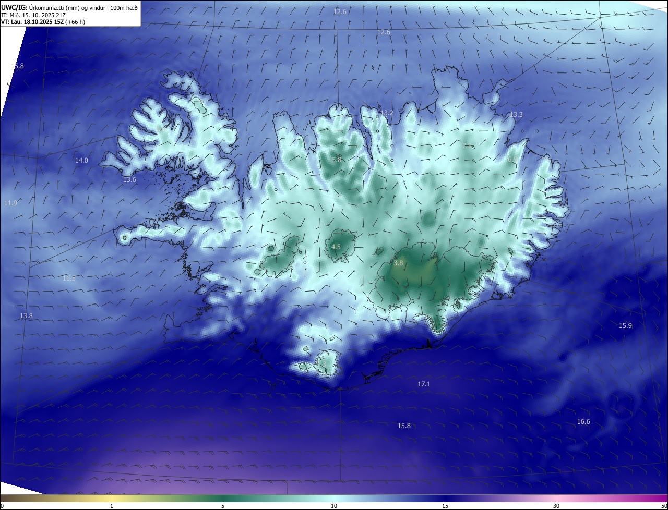The image size is (668, 510).
Task: Click the '15' tick on the color scale
Action: [x=445, y=506]
